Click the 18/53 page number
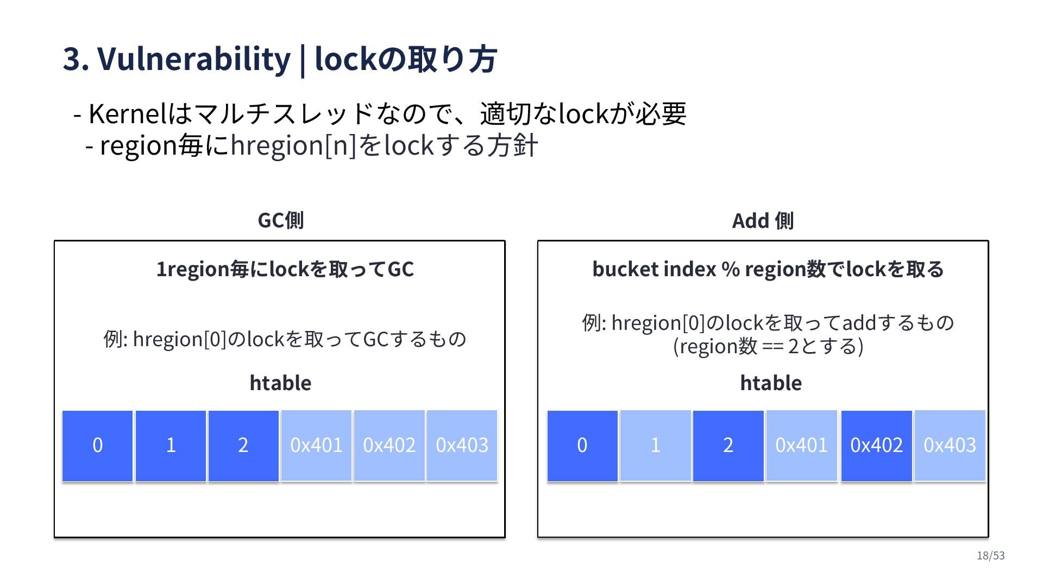Image resolution: width=1043 pixels, height=586 pixels. [990, 556]
